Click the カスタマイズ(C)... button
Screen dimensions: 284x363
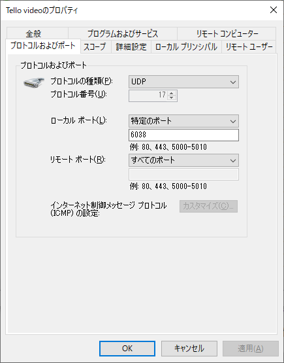click(208, 206)
